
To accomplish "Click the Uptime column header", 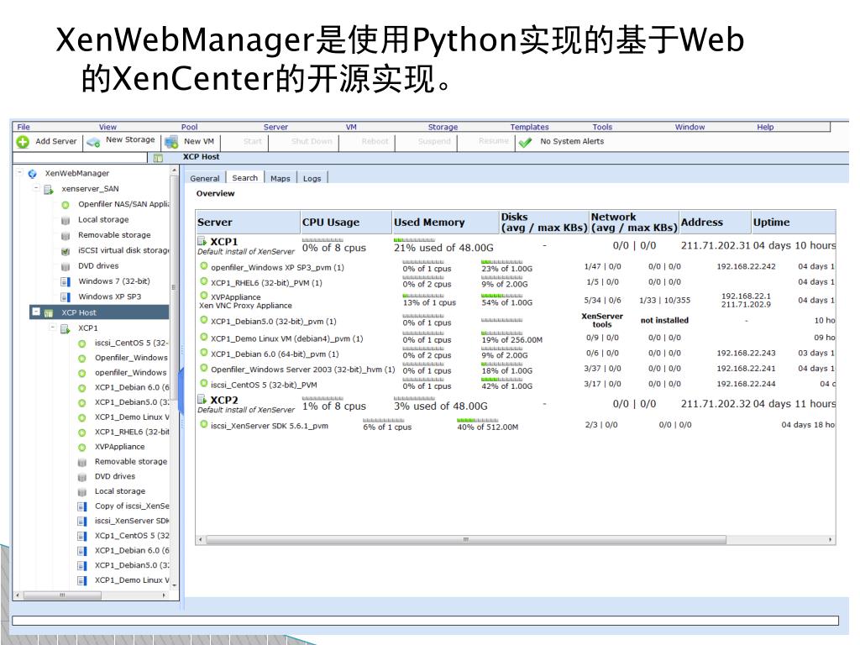I will (793, 222).
